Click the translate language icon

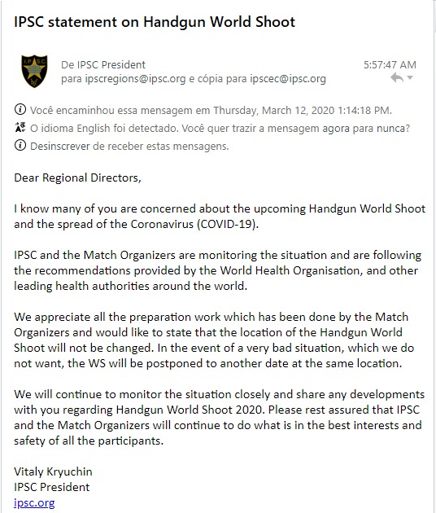click(20, 127)
